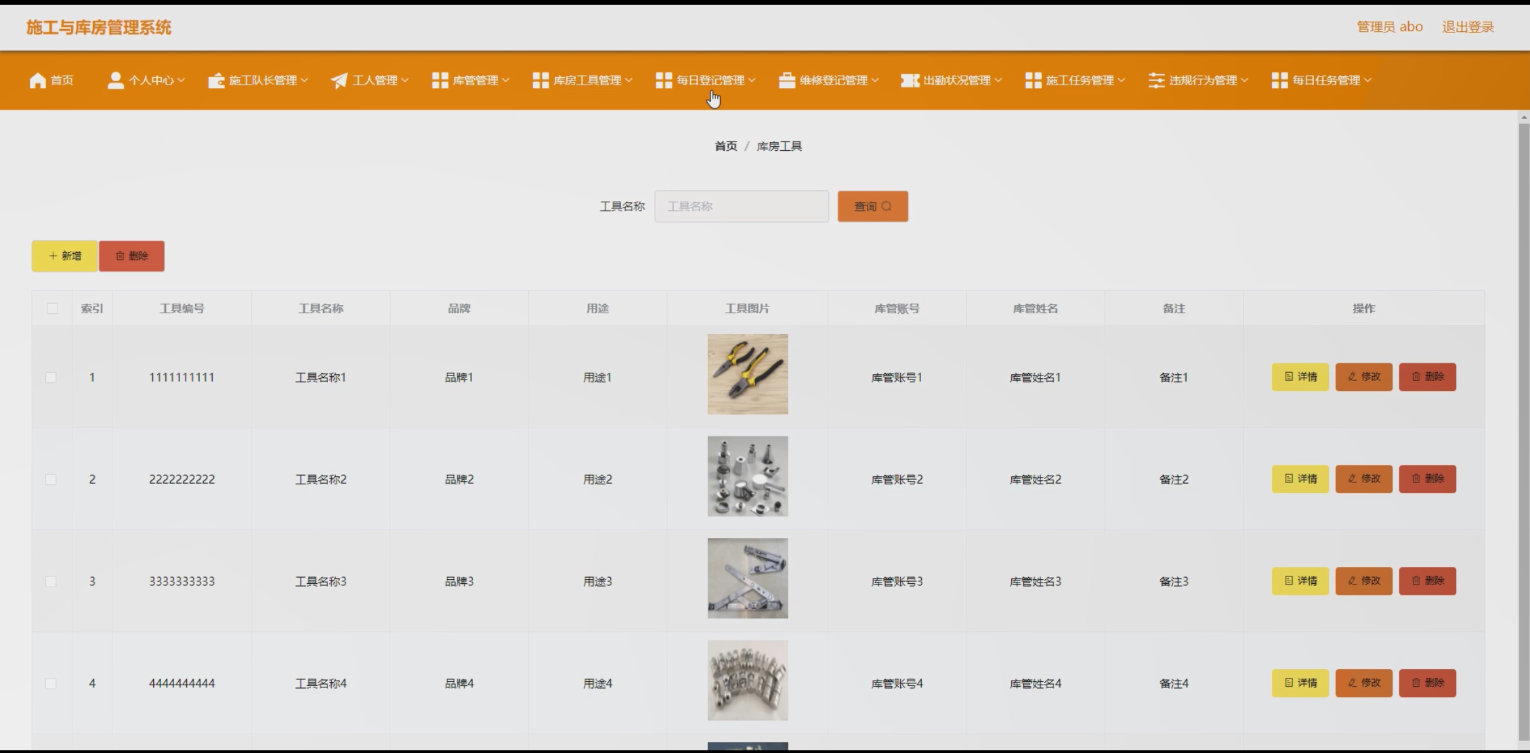Select the checkbox for row 3
Viewport: 1530px width, 753px height.
pos(51,582)
